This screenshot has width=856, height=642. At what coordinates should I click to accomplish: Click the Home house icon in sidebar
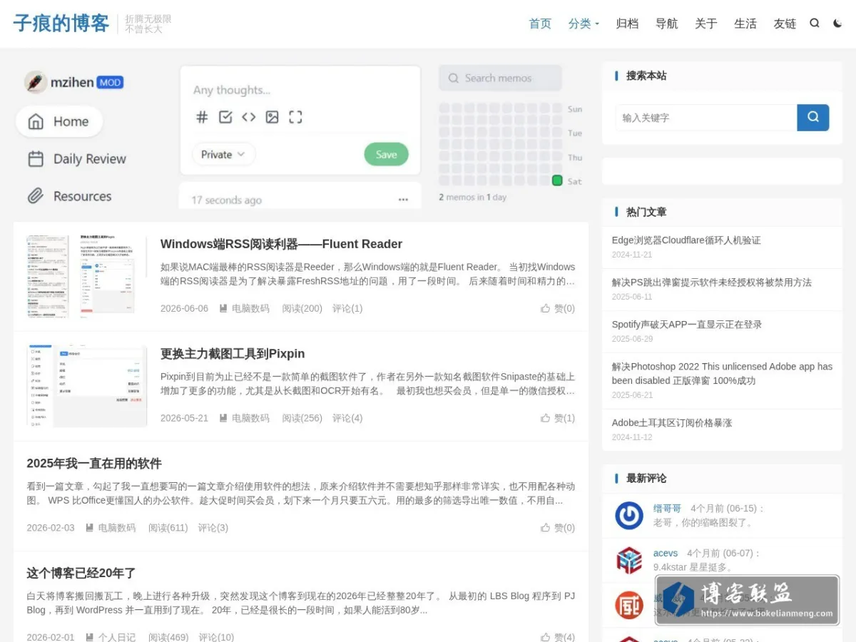36,122
